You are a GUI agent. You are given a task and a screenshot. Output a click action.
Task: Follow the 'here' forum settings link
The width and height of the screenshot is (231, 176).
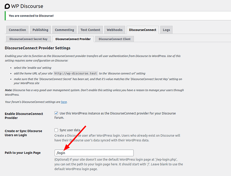(x=64, y=102)
